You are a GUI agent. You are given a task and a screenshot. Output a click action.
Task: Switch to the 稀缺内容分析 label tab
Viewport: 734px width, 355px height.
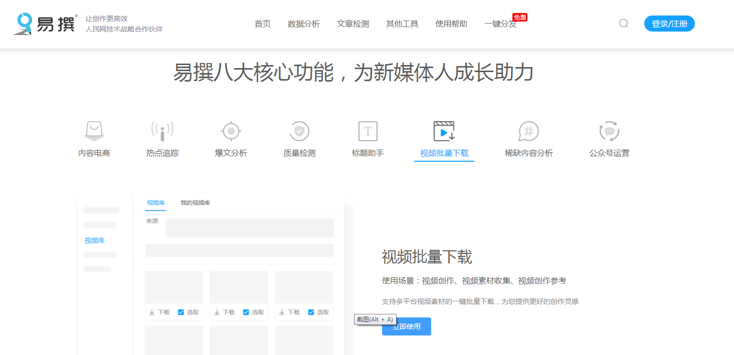pos(529,153)
